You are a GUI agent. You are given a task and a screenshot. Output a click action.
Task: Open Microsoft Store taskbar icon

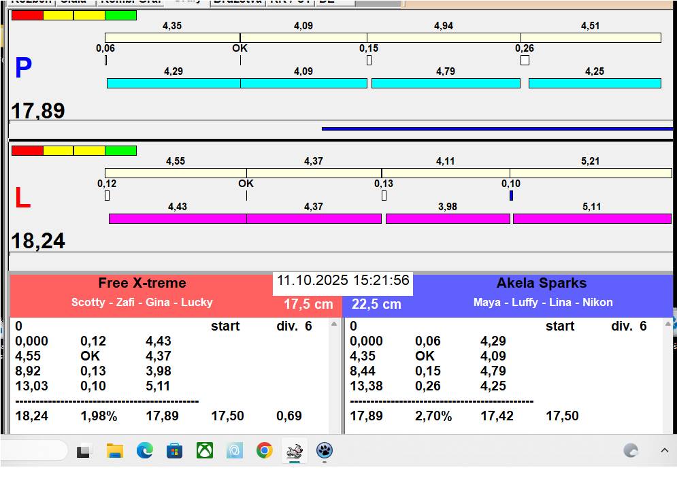coord(174,450)
